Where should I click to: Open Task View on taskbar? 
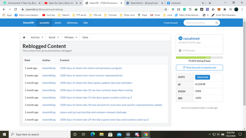(x=83, y=135)
